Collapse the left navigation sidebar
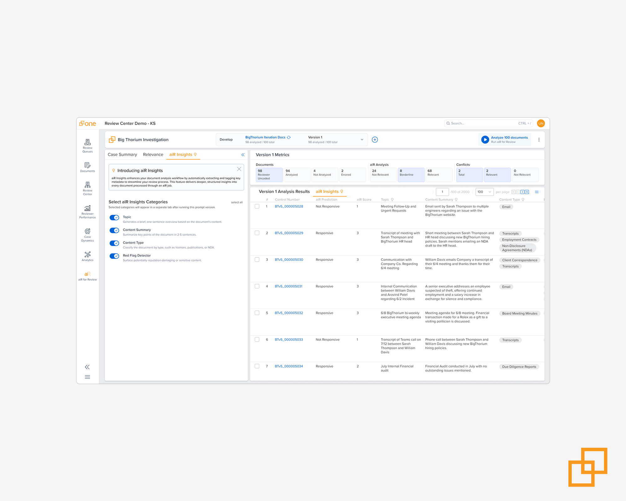This screenshot has width=626, height=501. tap(87, 367)
